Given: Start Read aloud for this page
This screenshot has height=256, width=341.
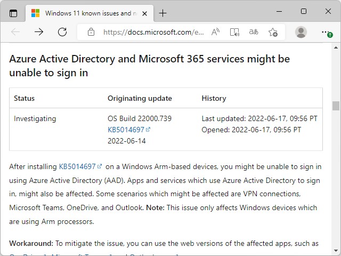Looking at the screenshot, I should point(215,32).
